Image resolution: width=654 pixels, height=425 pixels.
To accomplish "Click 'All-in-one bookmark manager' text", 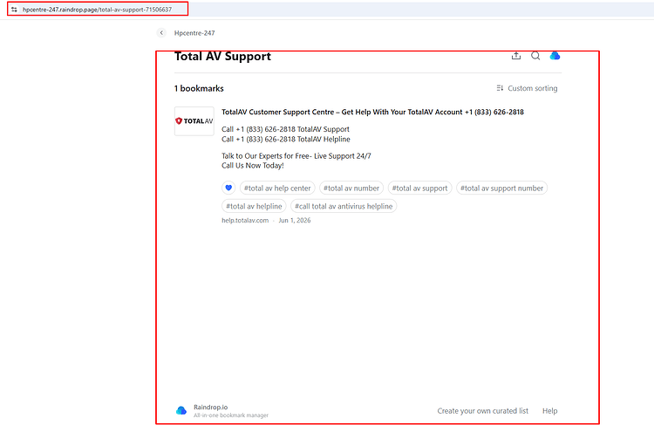I will click(x=231, y=415).
